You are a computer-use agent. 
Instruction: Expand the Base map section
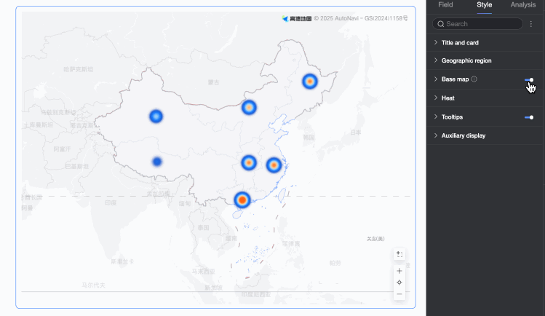point(436,79)
